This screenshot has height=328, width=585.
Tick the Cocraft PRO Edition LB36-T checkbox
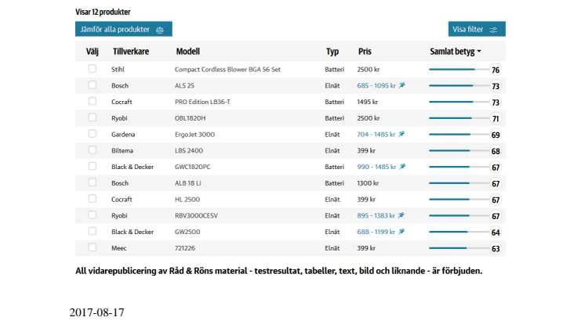(x=93, y=101)
